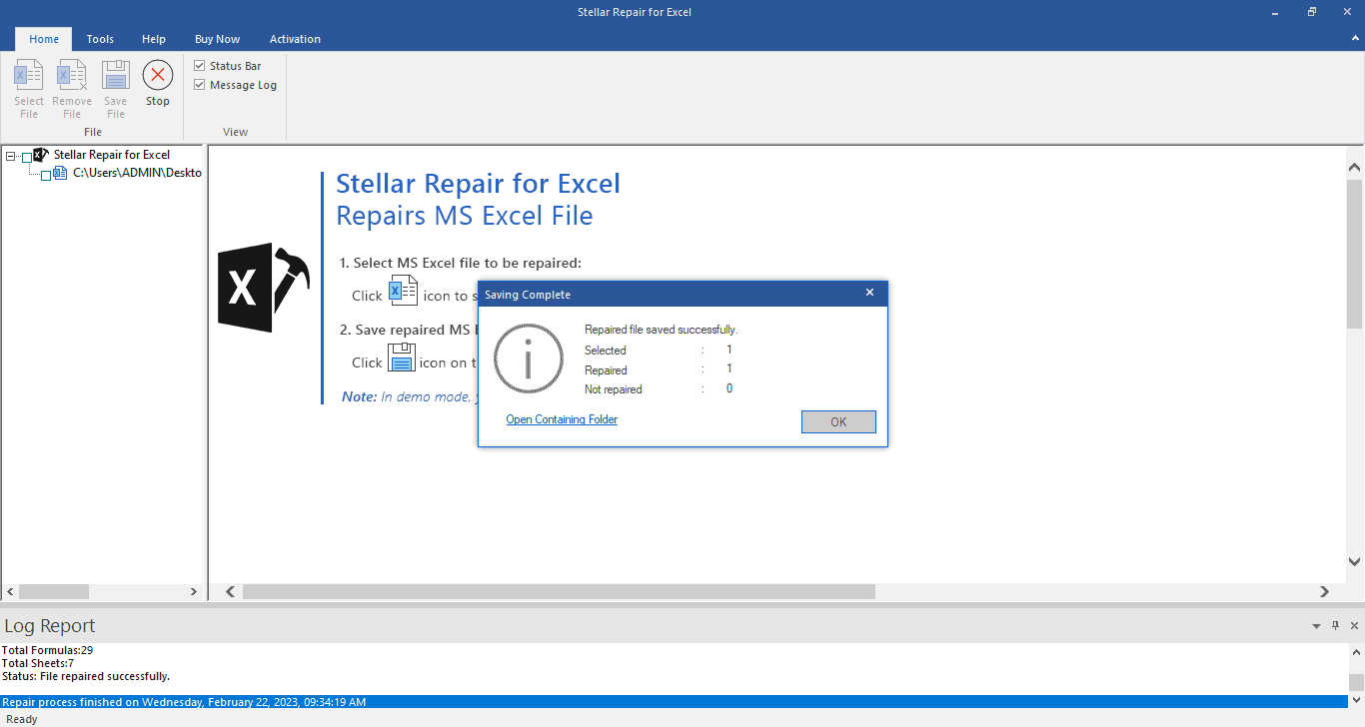This screenshot has width=1365, height=727.
Task: Select the C:\Users\ADMIN\Deskto tree item
Action: pos(138,173)
